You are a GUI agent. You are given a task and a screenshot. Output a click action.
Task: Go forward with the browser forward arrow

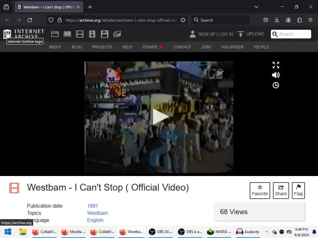tap(18, 20)
